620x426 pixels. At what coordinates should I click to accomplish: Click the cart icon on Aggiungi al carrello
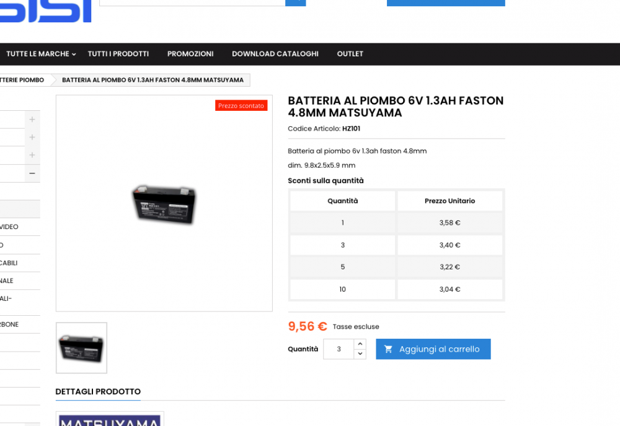388,349
